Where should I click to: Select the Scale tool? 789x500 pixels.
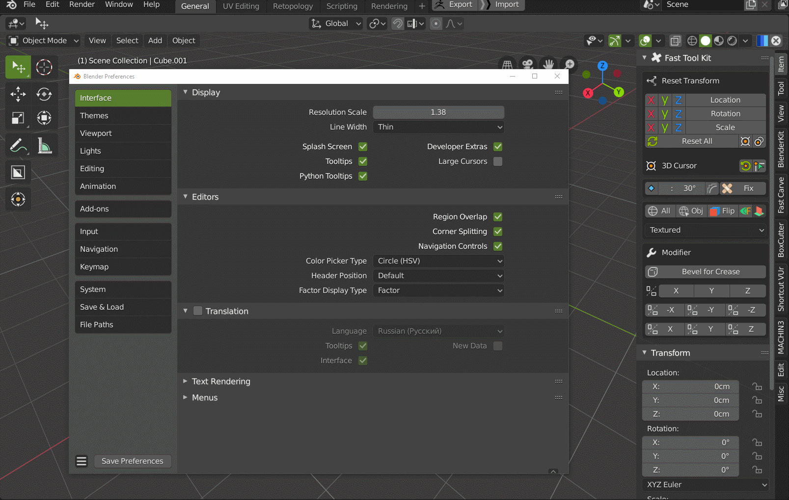tap(18, 118)
